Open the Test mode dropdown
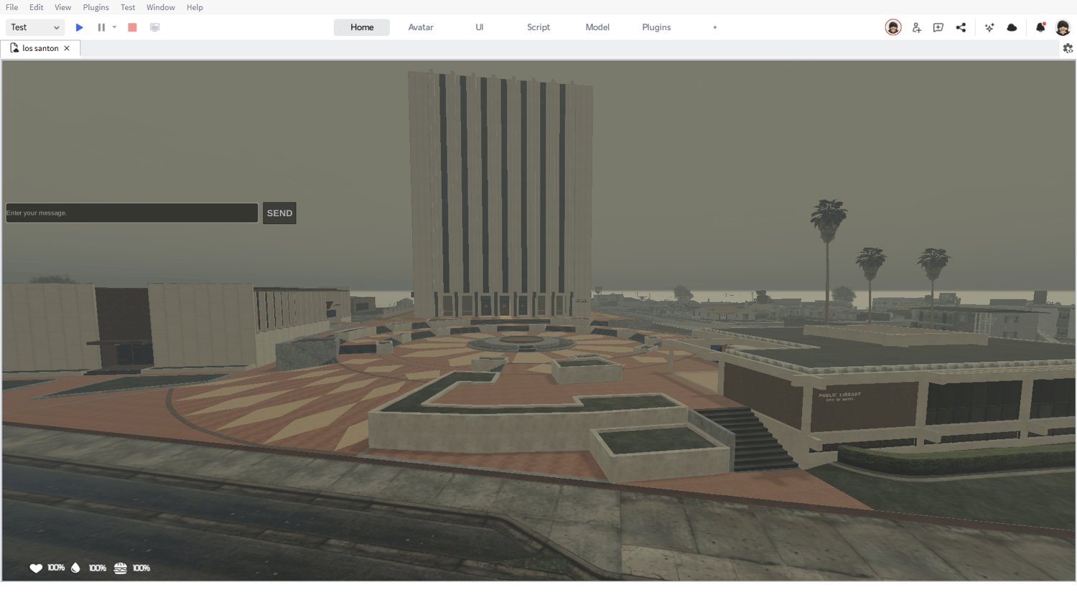This screenshot has height=605, width=1077. (x=35, y=27)
